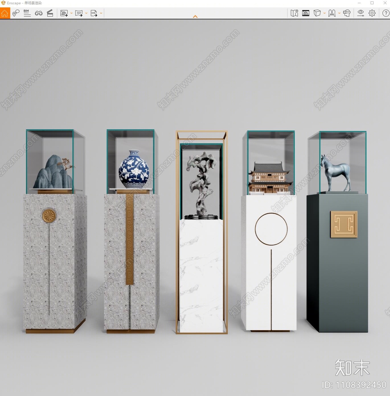
Task: Open Manage Views location pin icon
Action: tap(16, 13)
